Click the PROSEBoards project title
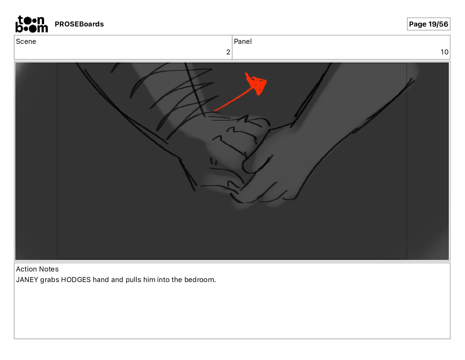 (x=79, y=24)
